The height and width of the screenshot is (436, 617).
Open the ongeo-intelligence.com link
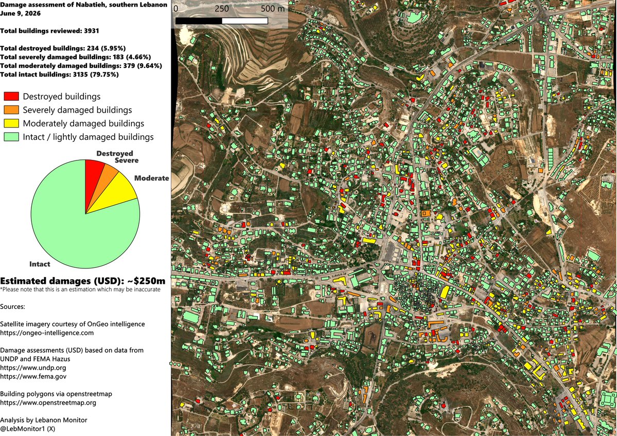point(47,333)
